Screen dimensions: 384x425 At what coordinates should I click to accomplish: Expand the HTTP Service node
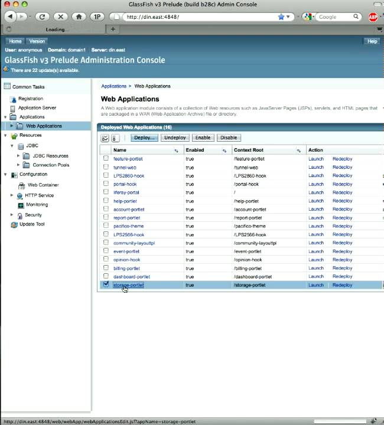(x=12, y=195)
